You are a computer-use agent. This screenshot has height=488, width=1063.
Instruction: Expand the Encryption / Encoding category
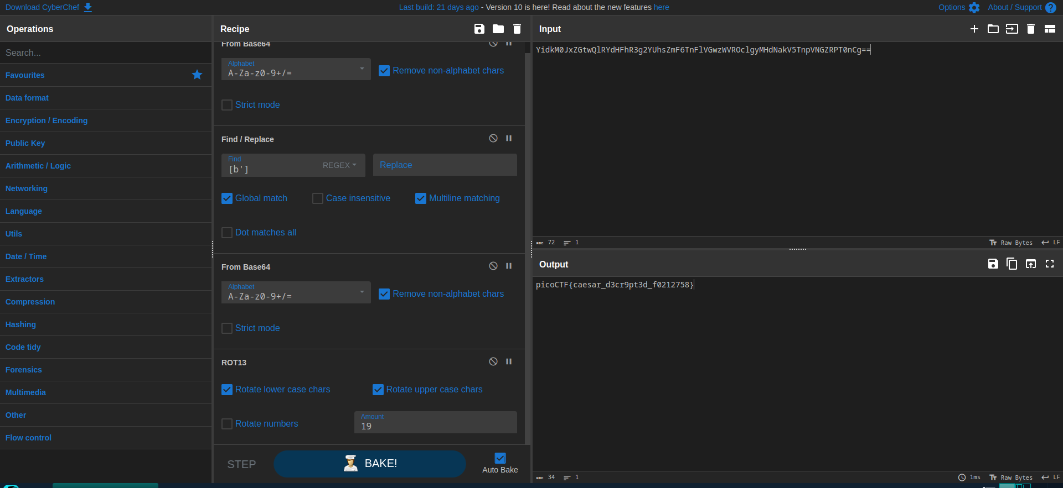47,120
